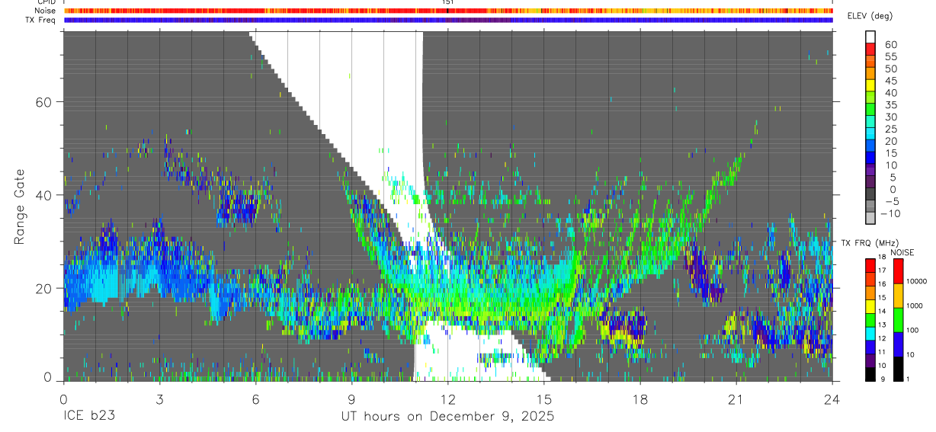Pick the yellow 40–45 swatch in ELEV scale
The height and width of the screenshot is (432, 936).
[x=870, y=85]
